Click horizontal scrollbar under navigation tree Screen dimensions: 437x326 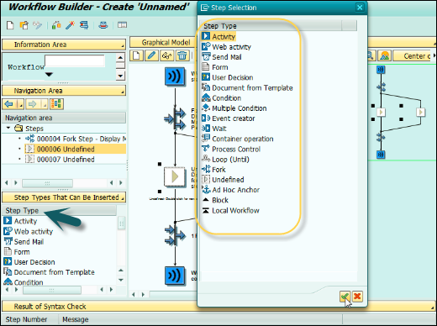(47, 183)
